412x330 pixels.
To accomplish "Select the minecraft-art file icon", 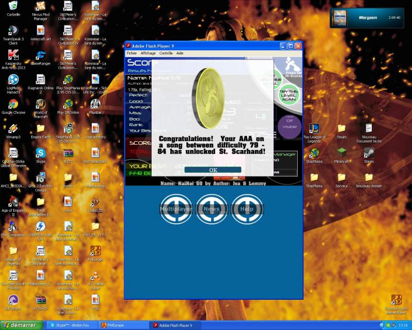I will pyautogui.click(x=41, y=33).
